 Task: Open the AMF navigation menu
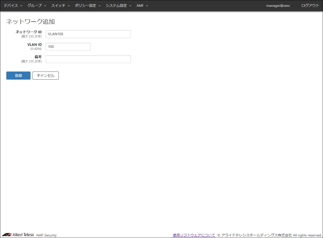click(x=142, y=6)
